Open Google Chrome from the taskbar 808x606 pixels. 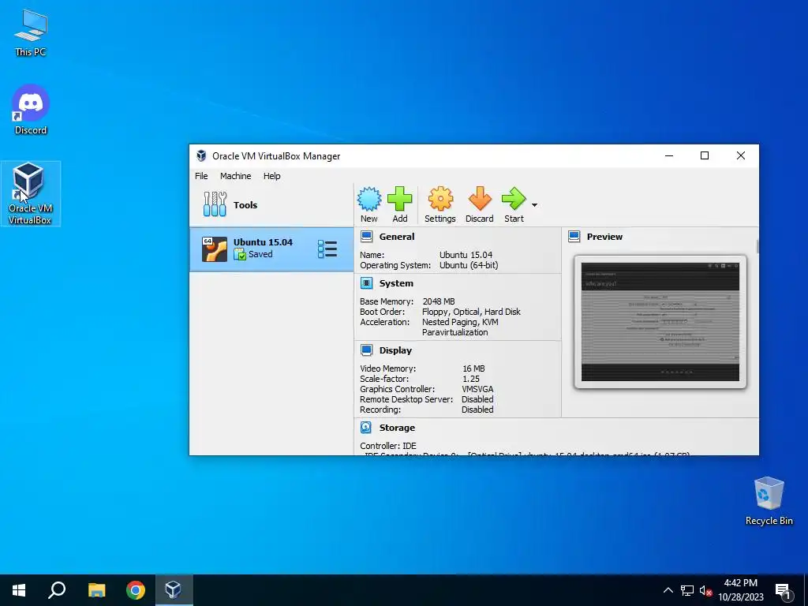pyautogui.click(x=136, y=590)
